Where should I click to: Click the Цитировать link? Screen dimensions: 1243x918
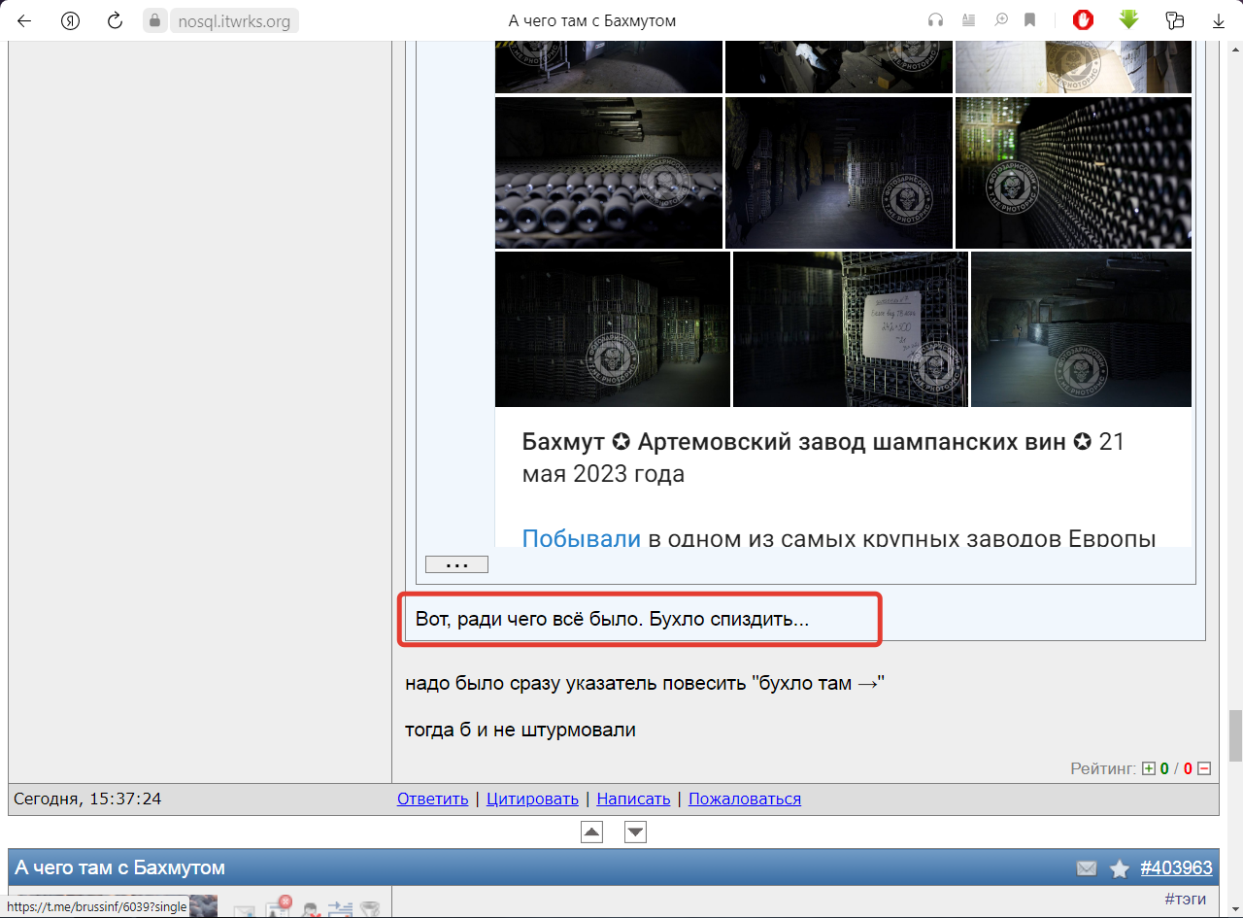pos(532,799)
